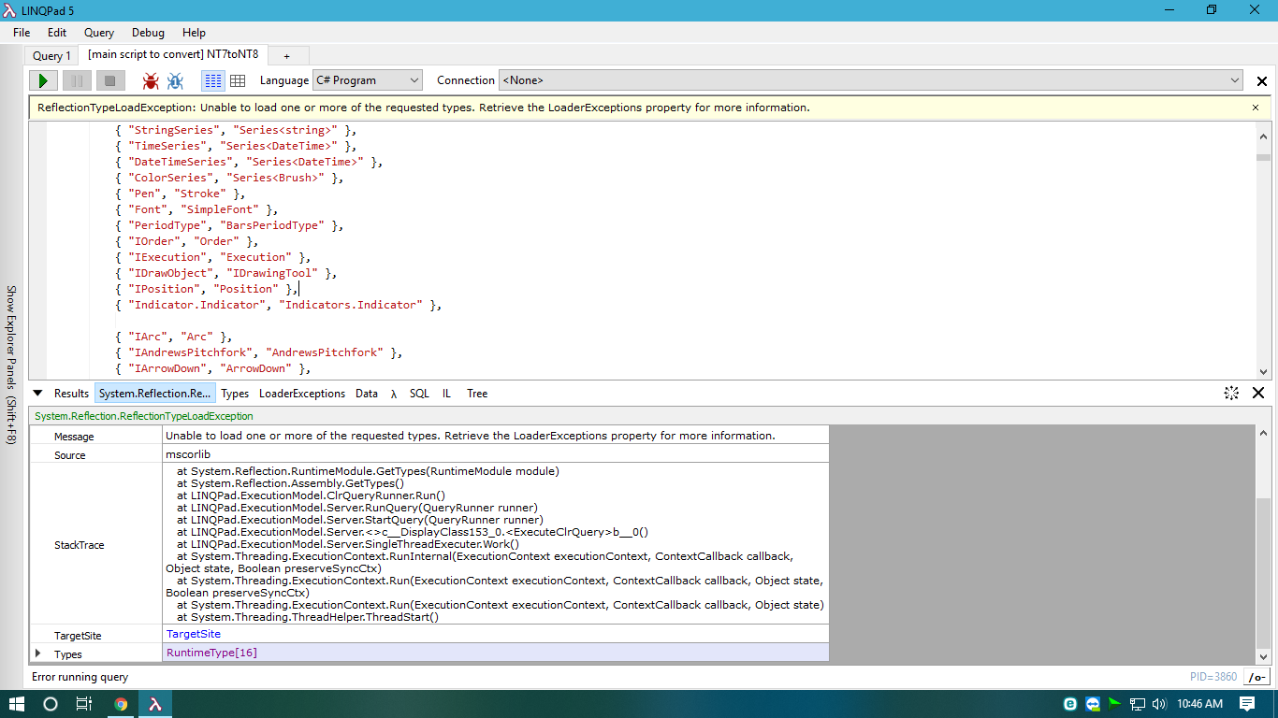
Task: Click the Pause button in the toolbar
Action: click(77, 81)
